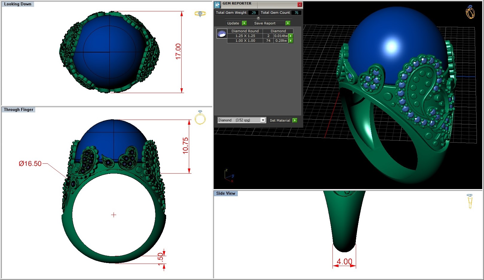Click the 10.75 height dimension label
This screenshot has height=280, width=484.
pos(186,146)
